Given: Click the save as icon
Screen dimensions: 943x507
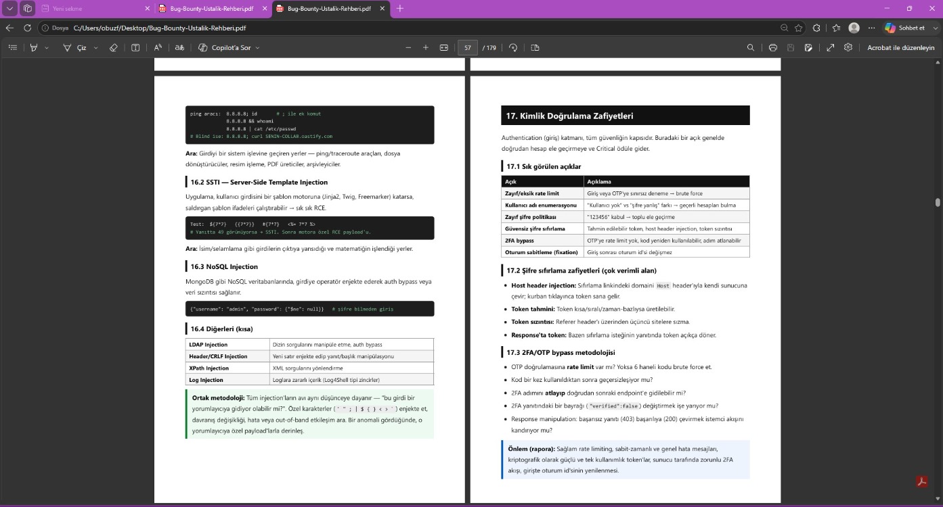Looking at the screenshot, I should [x=808, y=47].
